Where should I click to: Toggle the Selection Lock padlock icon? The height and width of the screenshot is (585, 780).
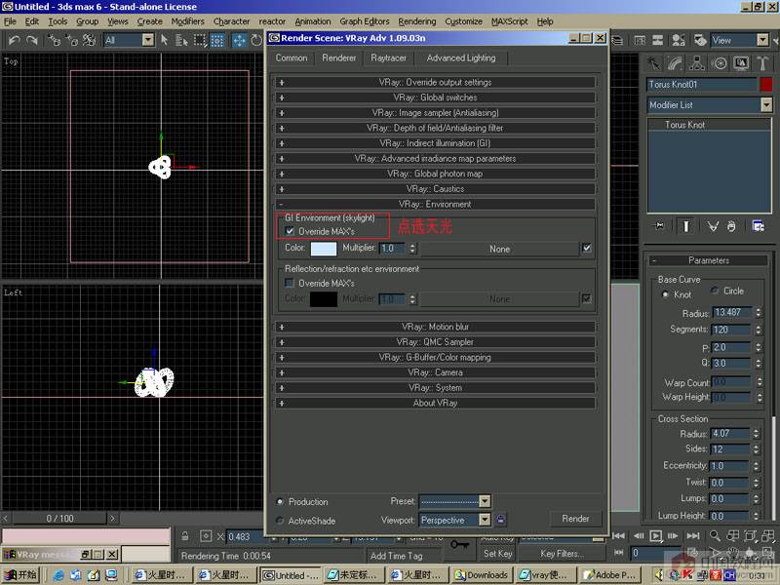185,536
